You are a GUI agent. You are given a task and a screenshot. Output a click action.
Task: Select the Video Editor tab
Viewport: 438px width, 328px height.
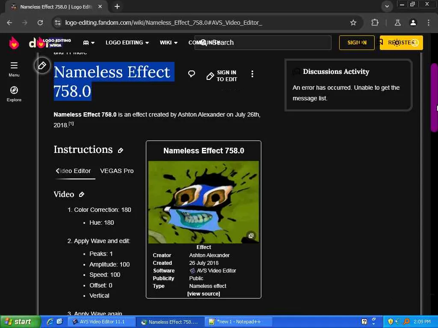75,171
